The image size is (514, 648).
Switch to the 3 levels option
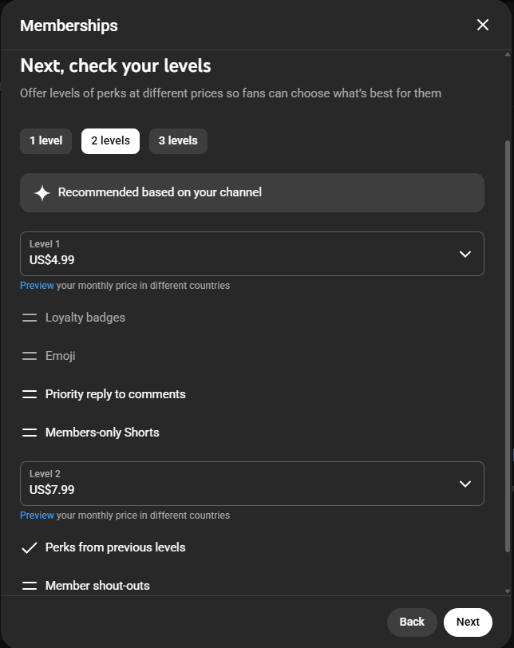tap(177, 140)
